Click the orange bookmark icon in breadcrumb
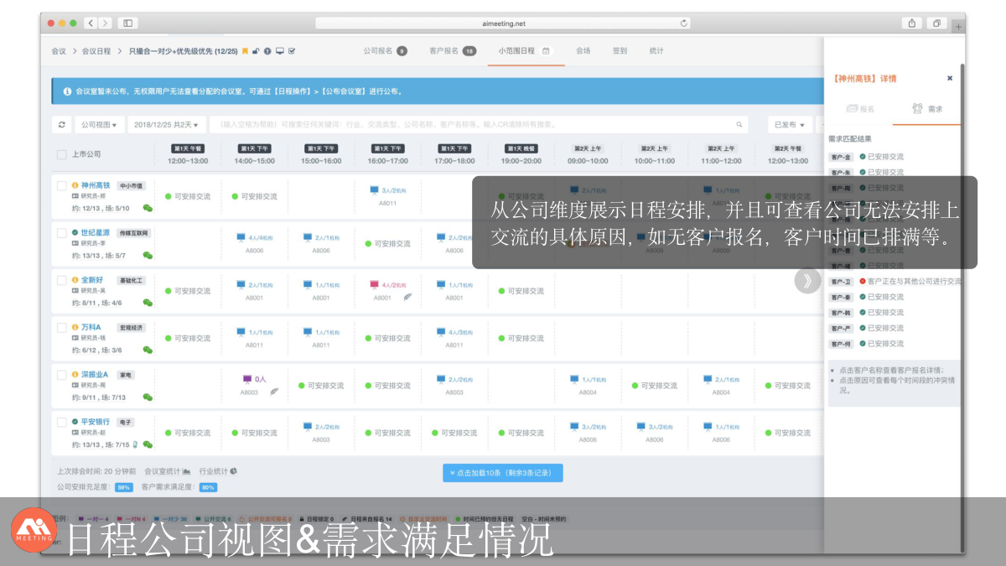Screen dimensions: 1006x566 245,51
